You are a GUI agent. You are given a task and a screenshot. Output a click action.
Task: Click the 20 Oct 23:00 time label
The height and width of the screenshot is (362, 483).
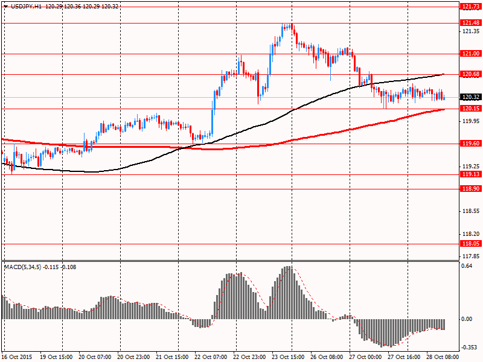[x=133, y=357]
